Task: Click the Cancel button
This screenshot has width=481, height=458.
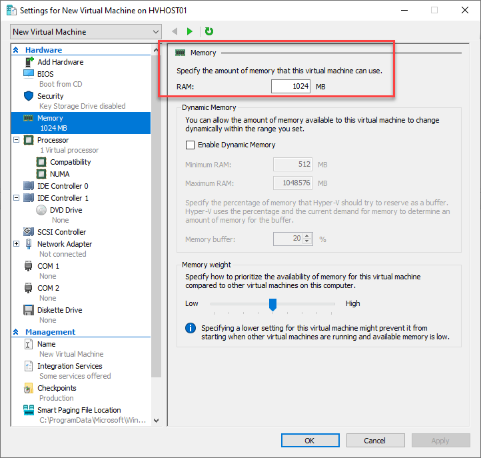Action: tap(376, 441)
